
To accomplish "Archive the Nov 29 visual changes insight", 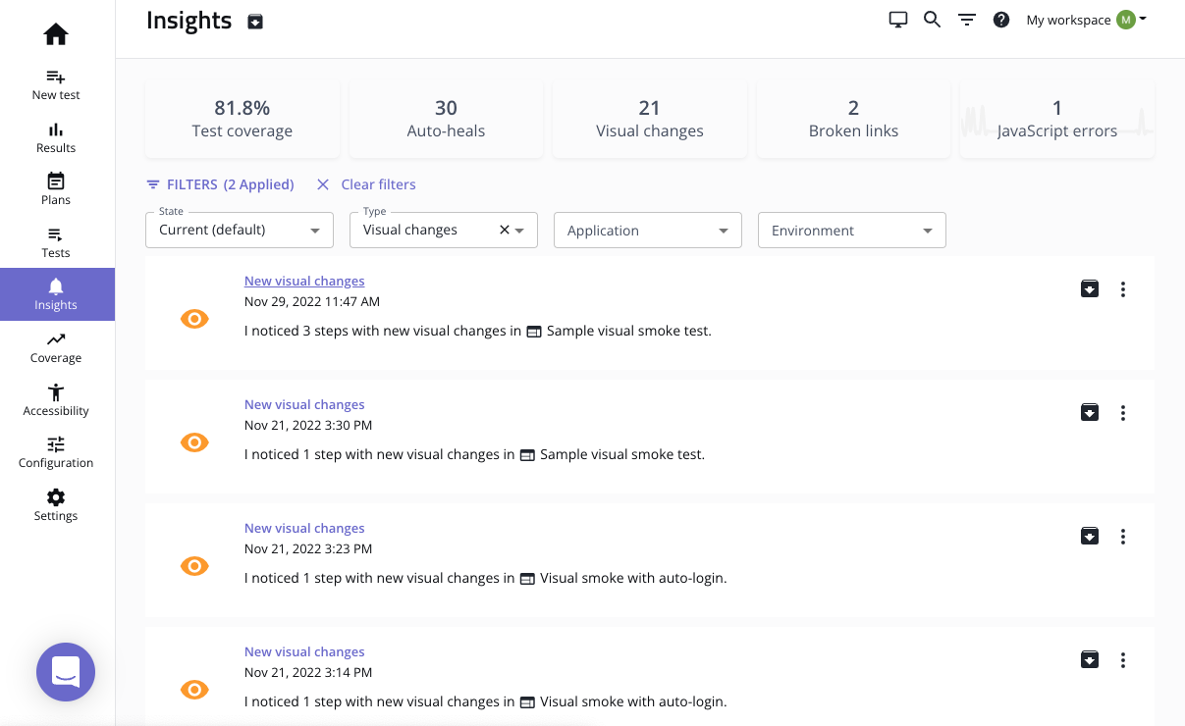I will 1090,288.
